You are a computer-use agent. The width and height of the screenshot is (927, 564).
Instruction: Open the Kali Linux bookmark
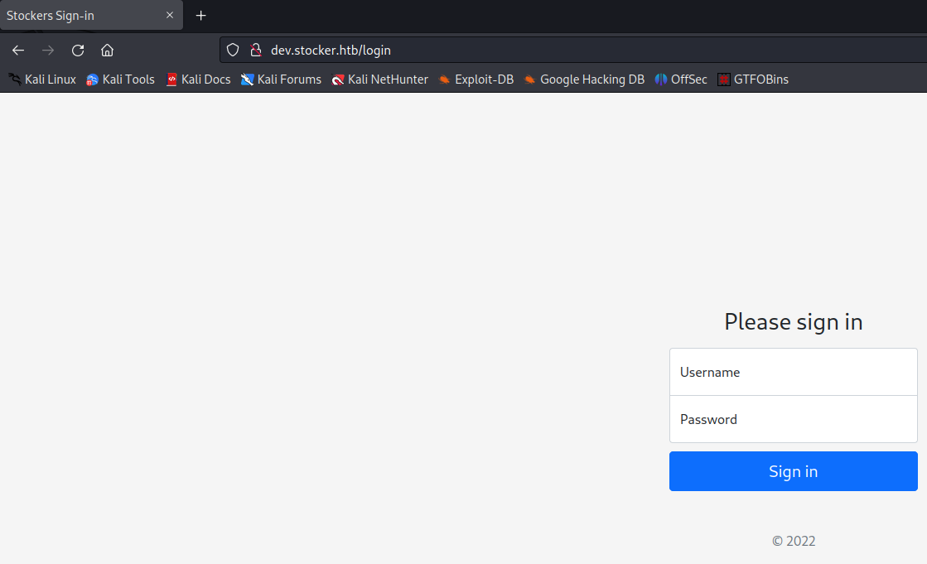tap(42, 80)
